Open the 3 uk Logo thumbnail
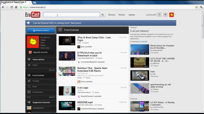 coord(67,91)
